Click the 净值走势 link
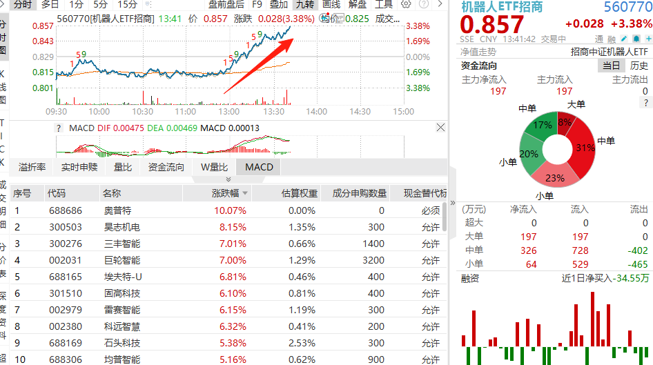The width and height of the screenshot is (653, 365). point(478,52)
